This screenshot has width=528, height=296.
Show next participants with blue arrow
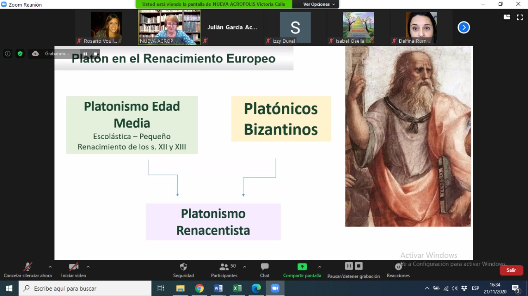click(464, 28)
